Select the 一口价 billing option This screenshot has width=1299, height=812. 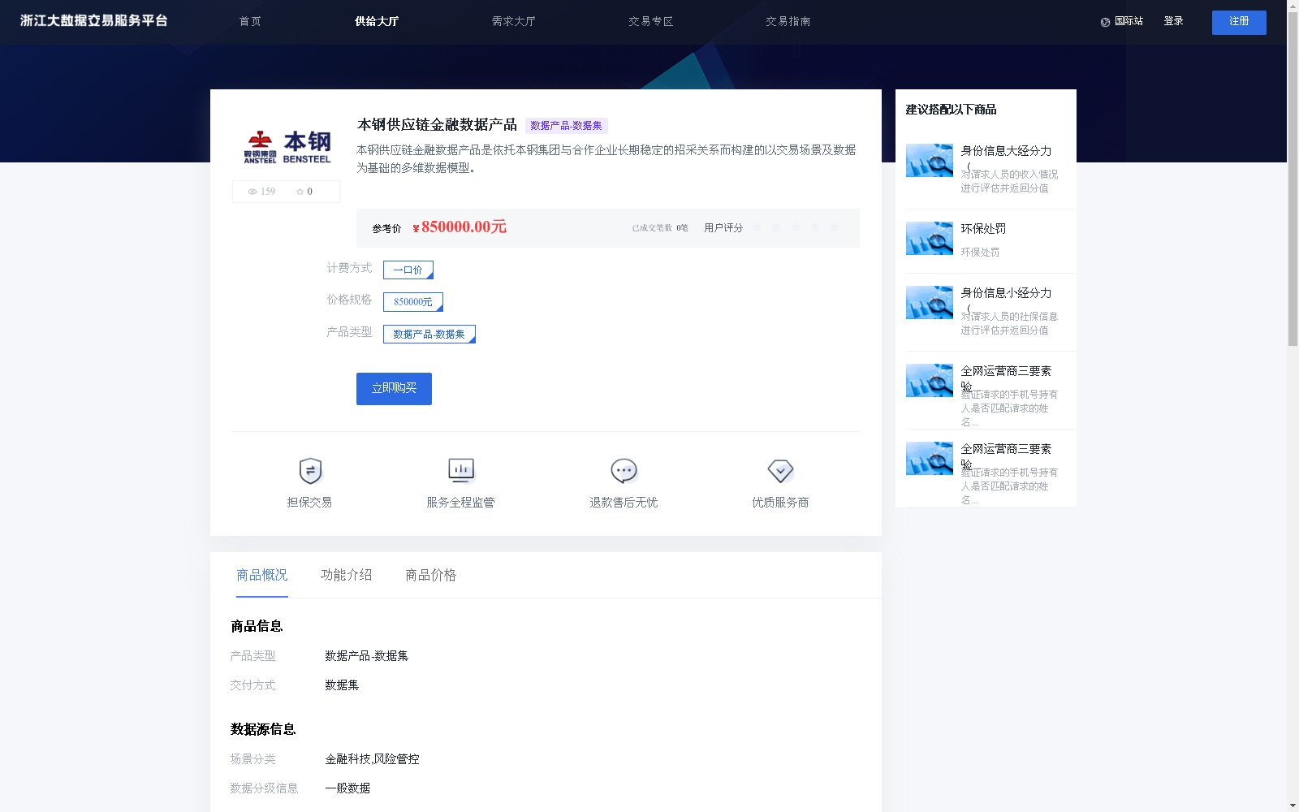point(408,270)
